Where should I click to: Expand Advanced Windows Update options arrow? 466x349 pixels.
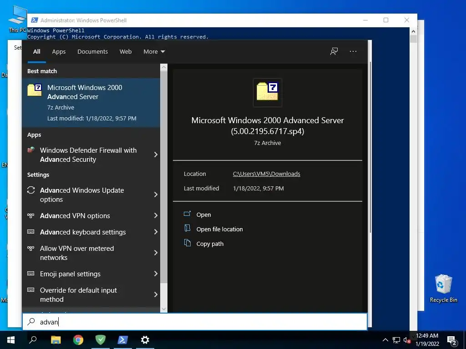(156, 194)
